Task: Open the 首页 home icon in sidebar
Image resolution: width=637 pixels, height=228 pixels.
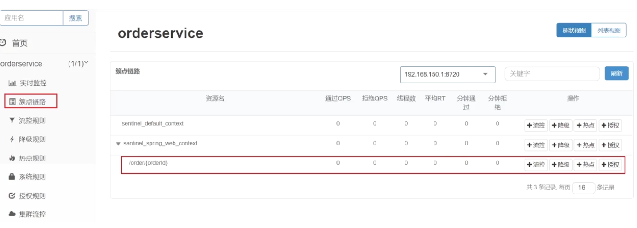Action: 3,43
